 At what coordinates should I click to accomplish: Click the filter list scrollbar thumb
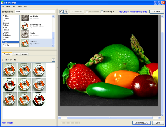53,38
